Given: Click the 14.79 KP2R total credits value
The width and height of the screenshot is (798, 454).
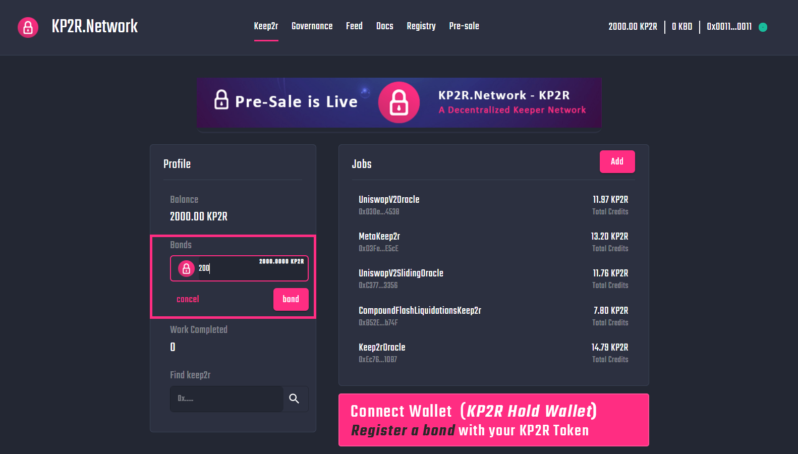Looking at the screenshot, I should pyautogui.click(x=610, y=348).
